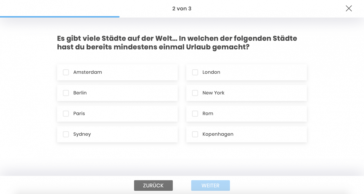Tick the Amsterdam checkbox
This screenshot has width=364, height=194.
click(66, 72)
